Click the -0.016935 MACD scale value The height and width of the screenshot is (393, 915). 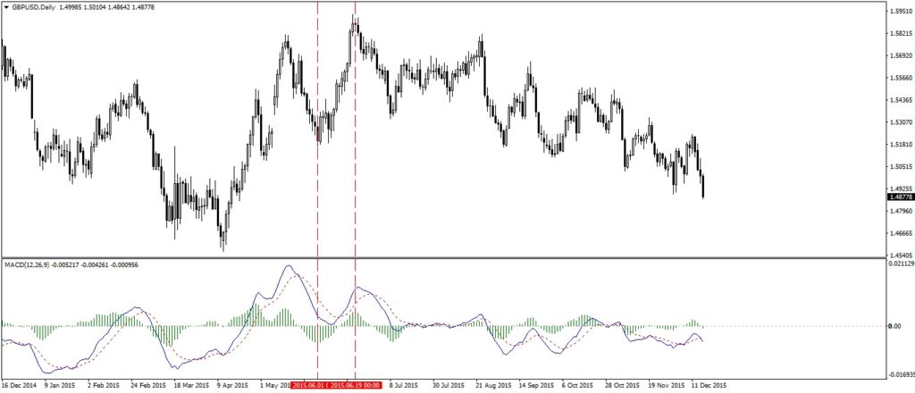pos(898,376)
